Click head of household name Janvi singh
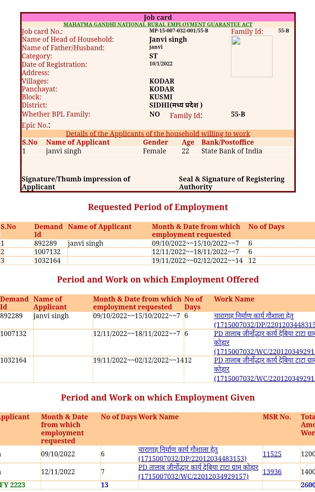 click(168, 39)
